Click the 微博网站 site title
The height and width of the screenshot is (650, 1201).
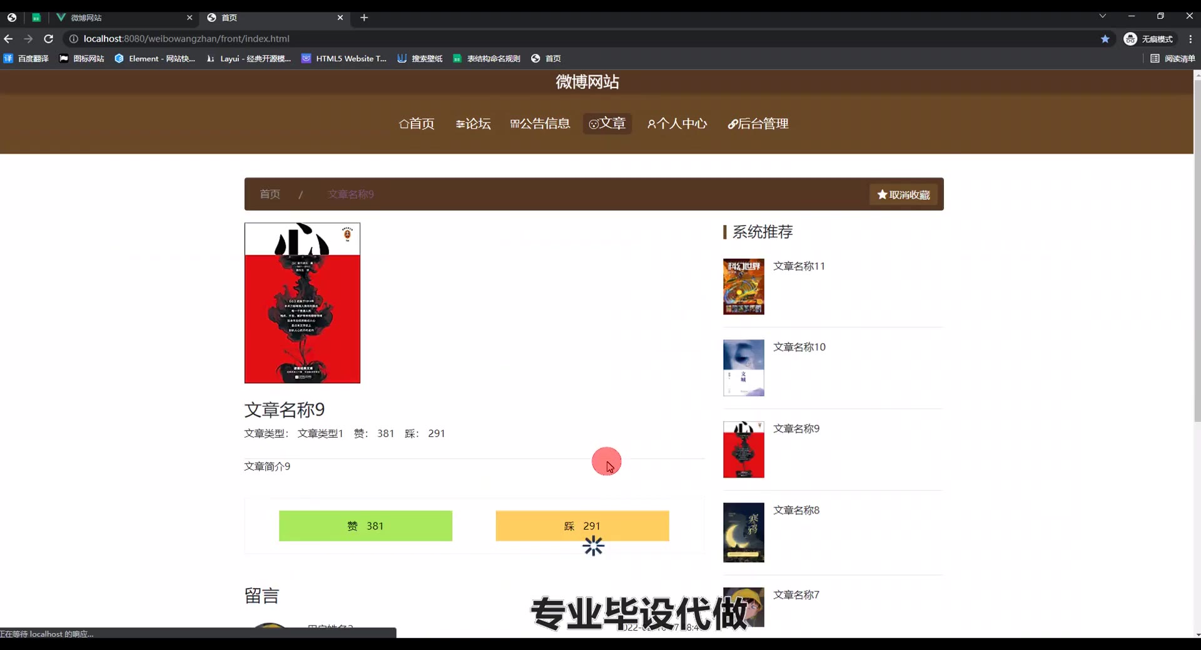coord(587,82)
